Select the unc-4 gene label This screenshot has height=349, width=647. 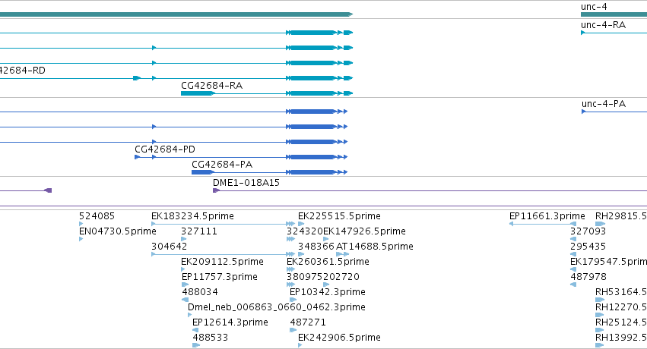594,7
